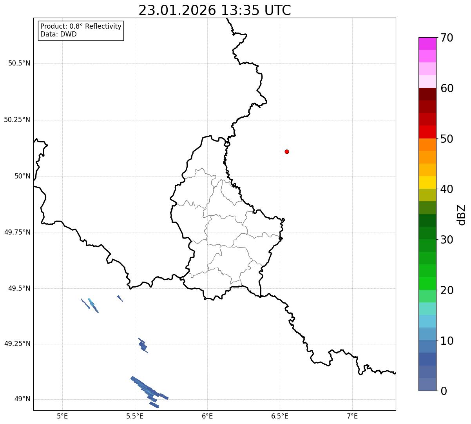Click the 49.25°N latitude label
This screenshot has width=471, height=424.
[x=17, y=344]
